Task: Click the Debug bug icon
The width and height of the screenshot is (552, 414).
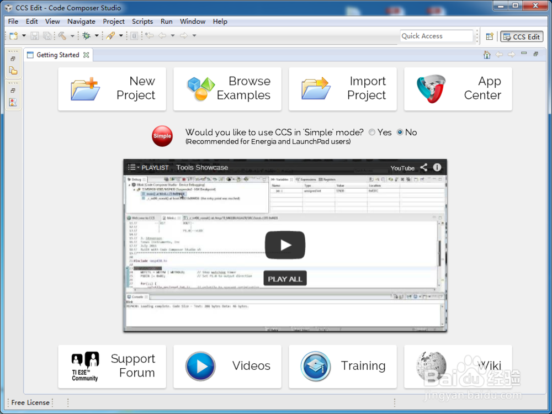Action: pos(86,35)
